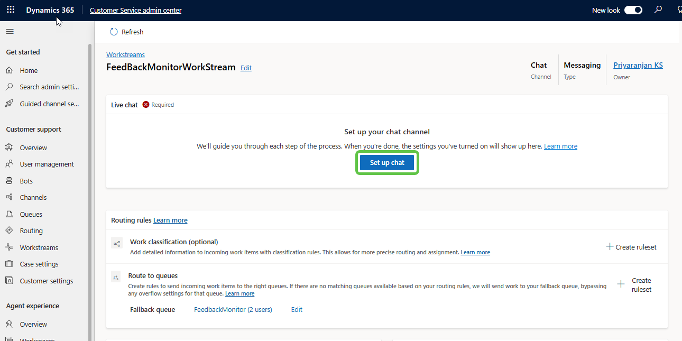Click the Set up chat button
The height and width of the screenshot is (341, 682).
tap(387, 163)
